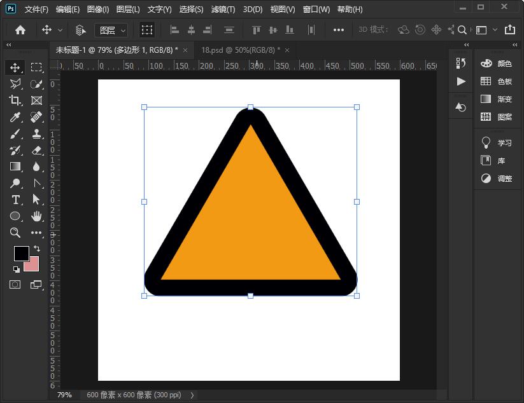Toggle show transform controls option
This screenshot has width=524, height=403.
(147, 30)
